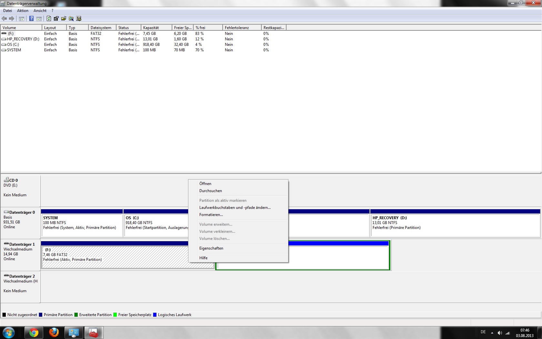Image resolution: width=542 pixels, height=339 pixels.
Task: Open network signal icon in tray
Action: pyautogui.click(x=507, y=333)
